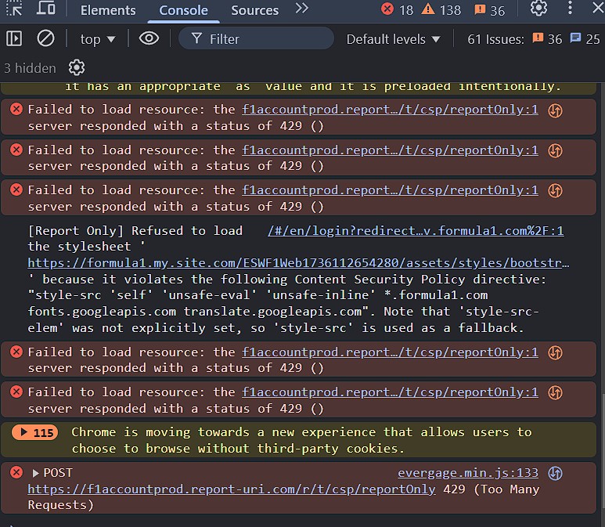
Task: Click the '429 (Too Many Requests)' status text
Action: 492,489
